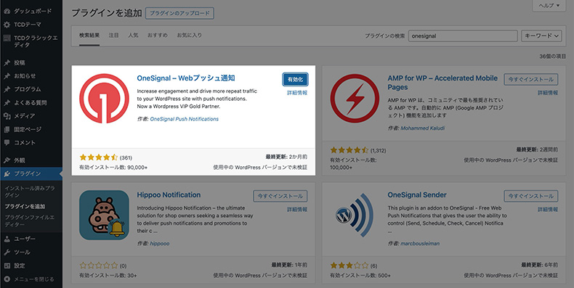Click the TCDクラシックエディタ icon
Viewport: 574px width, 288px height.
coord(7,38)
